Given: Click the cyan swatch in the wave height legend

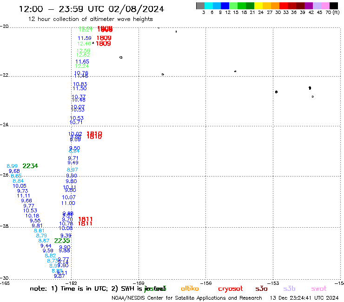Looking at the screenshot, I should pyautogui.click(x=209, y=6).
